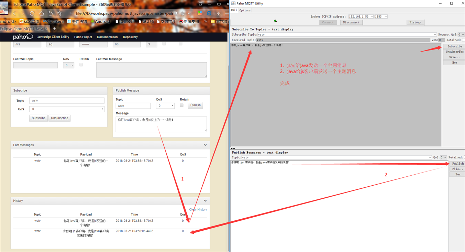Switch to the Options tab in Paho Utility
The height and width of the screenshot is (252, 465).
(x=245, y=10)
